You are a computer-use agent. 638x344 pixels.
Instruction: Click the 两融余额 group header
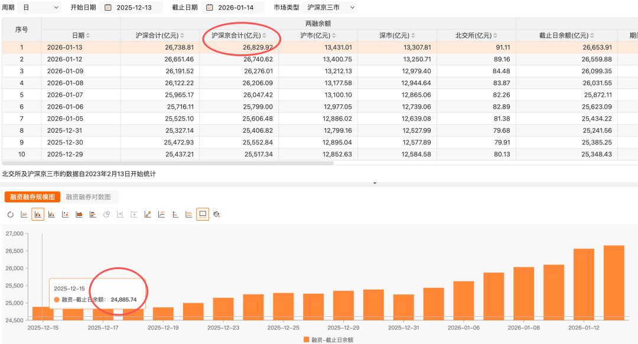click(318, 24)
